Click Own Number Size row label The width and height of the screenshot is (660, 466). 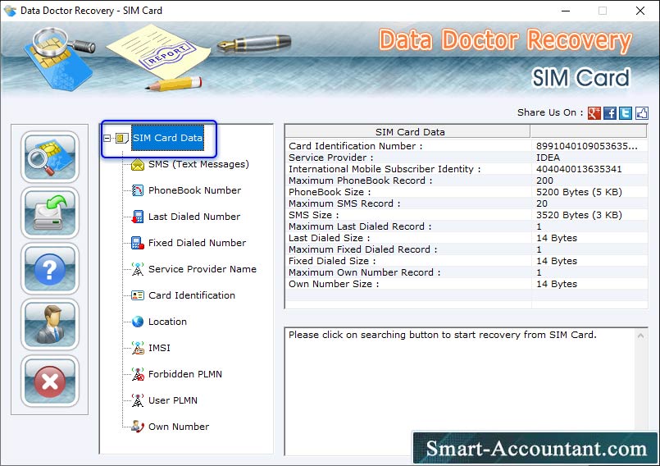point(334,284)
